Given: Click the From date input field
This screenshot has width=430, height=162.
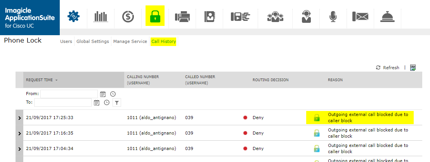Looking at the screenshot, I should tap(69, 94).
